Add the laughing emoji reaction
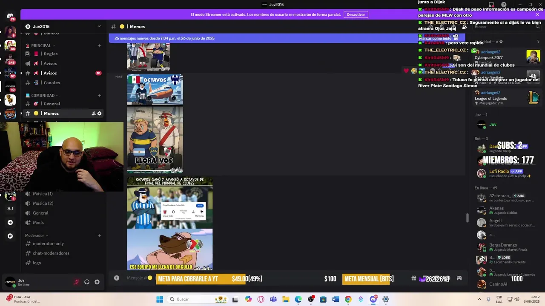 click(414, 71)
